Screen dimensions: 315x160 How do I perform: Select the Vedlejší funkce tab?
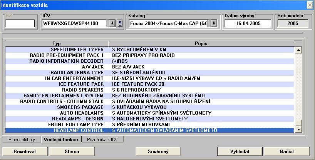(61, 140)
